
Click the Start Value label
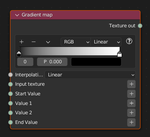point(28,94)
